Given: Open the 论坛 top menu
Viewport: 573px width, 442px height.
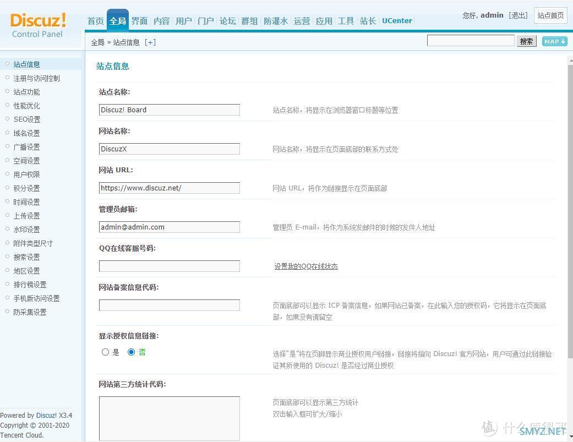Looking at the screenshot, I should click(228, 21).
